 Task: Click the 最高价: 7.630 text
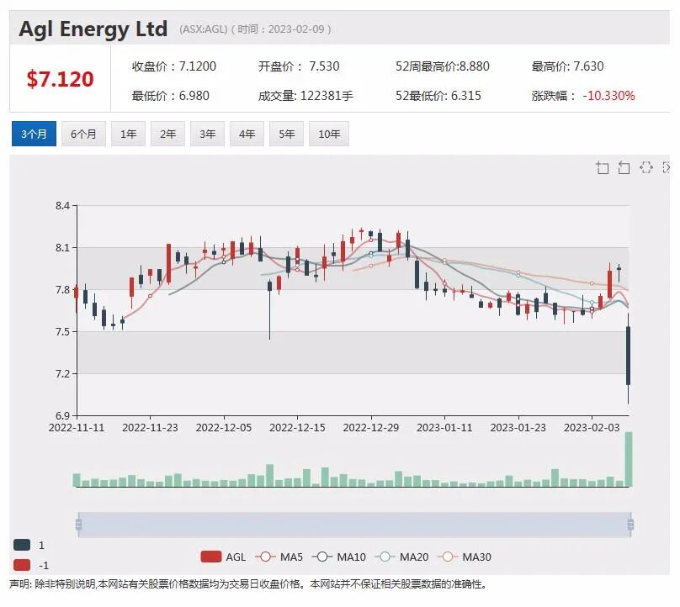click(567, 66)
